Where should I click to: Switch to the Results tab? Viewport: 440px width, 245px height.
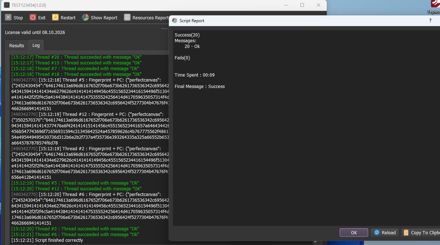click(x=17, y=46)
